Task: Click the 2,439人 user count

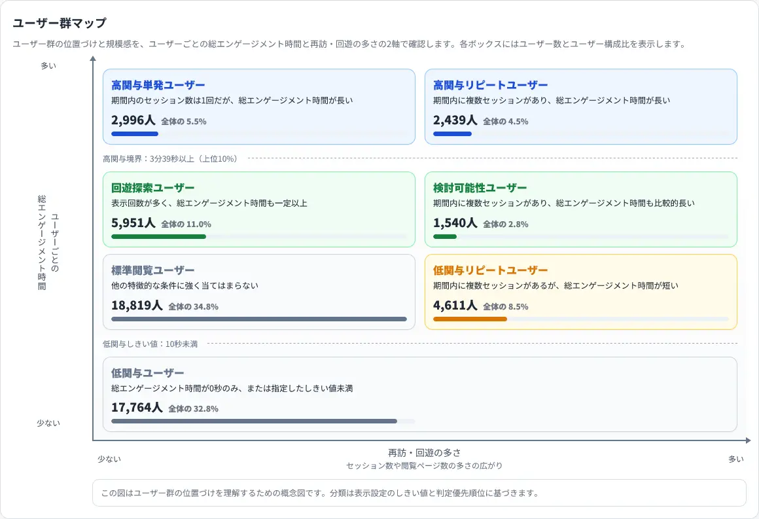Action: click(x=455, y=120)
